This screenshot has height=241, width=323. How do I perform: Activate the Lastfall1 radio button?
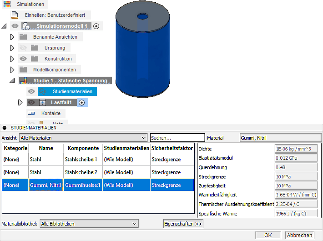(x=81, y=102)
